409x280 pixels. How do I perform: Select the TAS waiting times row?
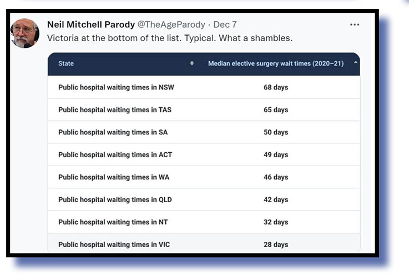pyautogui.click(x=115, y=110)
